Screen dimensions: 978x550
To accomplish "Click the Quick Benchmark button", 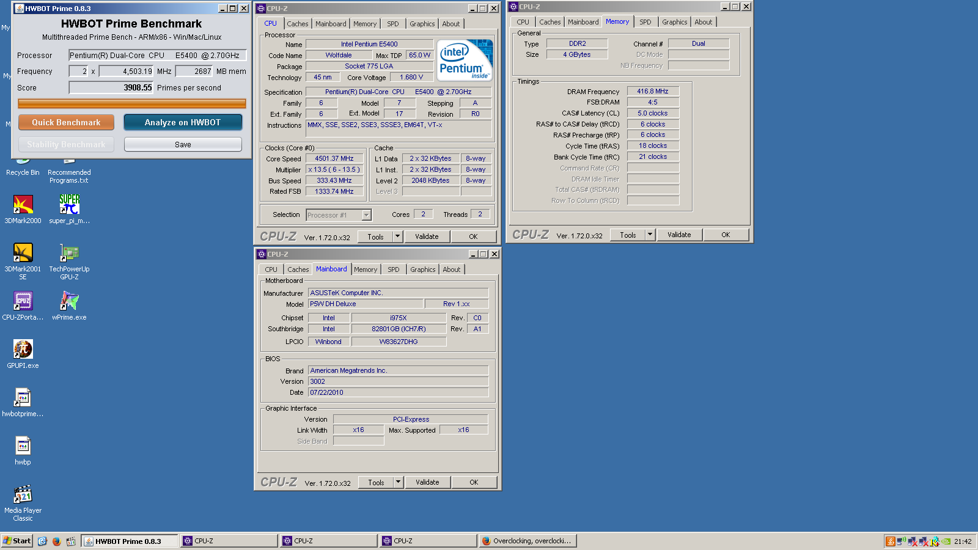I will coord(66,122).
